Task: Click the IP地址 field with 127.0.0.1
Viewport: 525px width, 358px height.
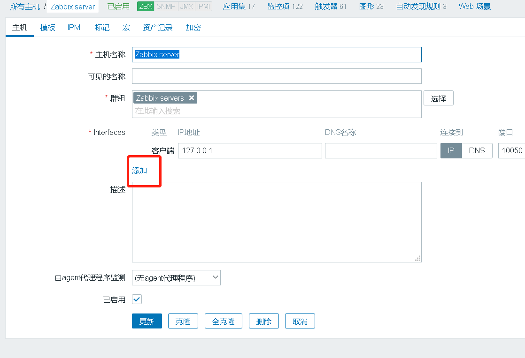Action: click(250, 150)
